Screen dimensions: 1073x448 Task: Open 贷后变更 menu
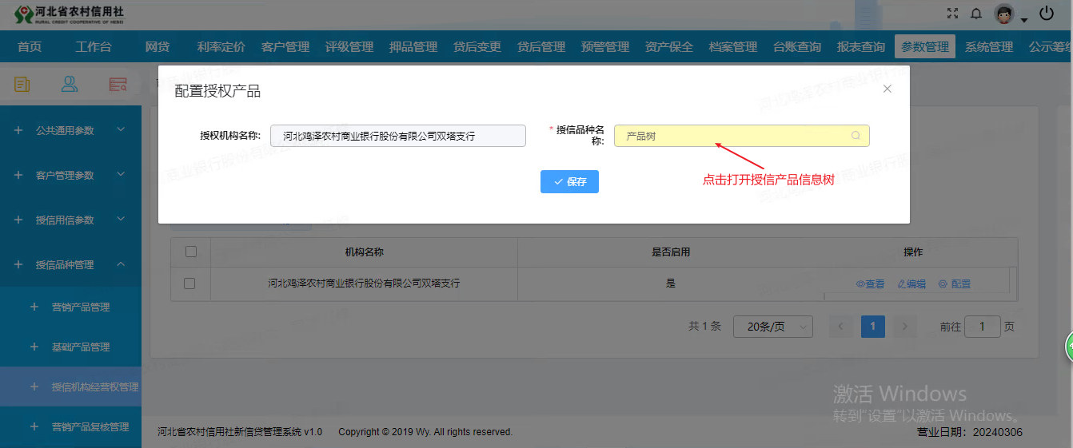(477, 46)
